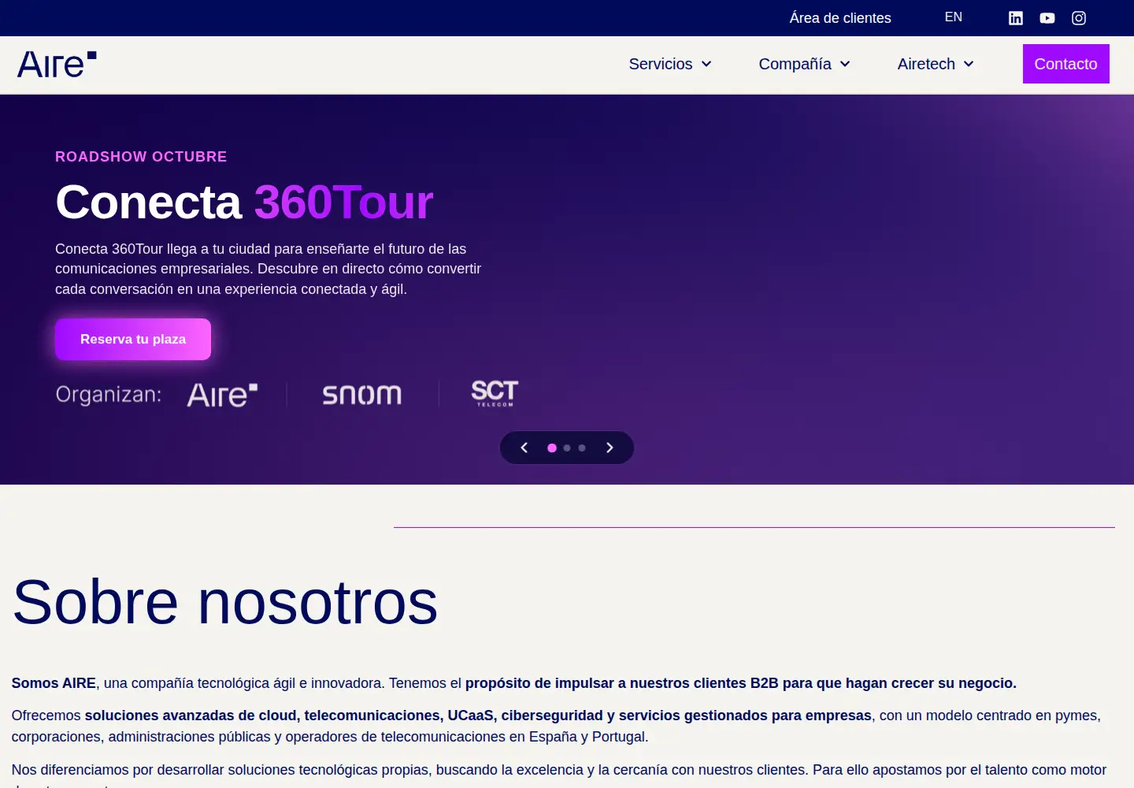Click the bold text 'Somos AIRE'

54,683
